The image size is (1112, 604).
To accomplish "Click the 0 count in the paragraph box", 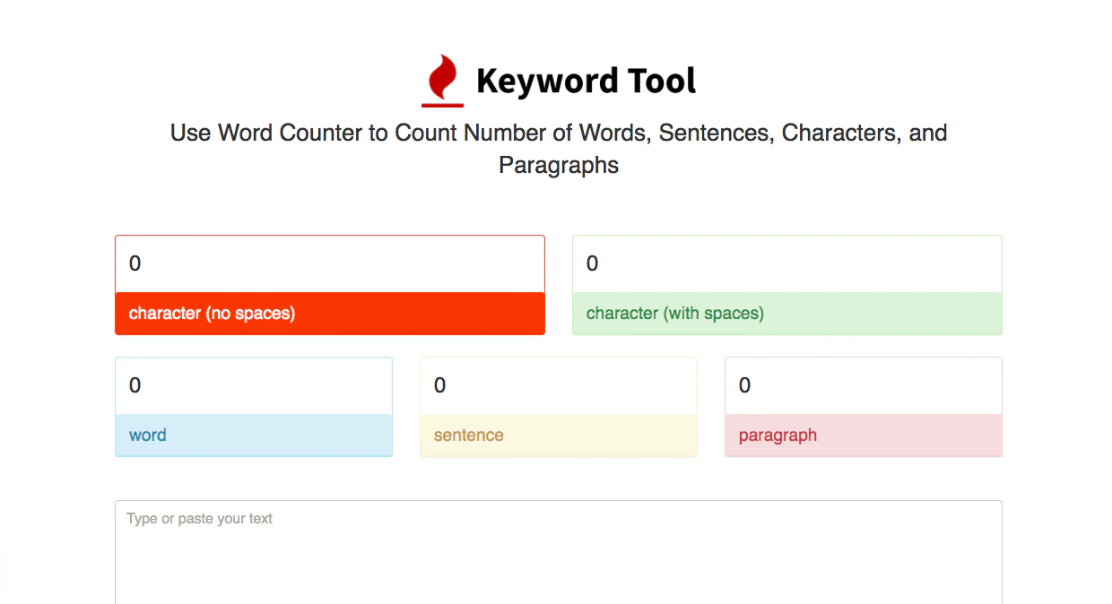I will point(745,385).
